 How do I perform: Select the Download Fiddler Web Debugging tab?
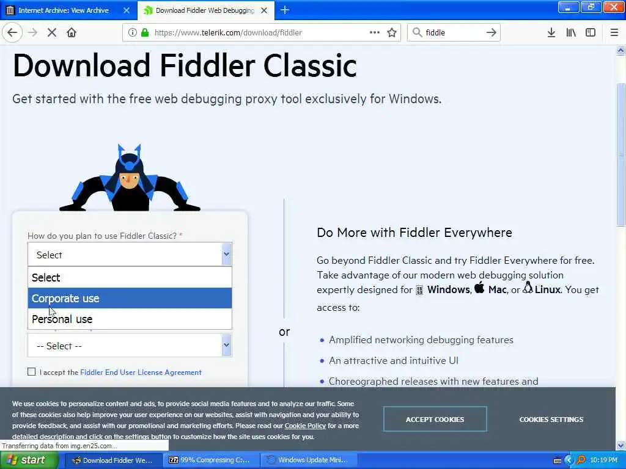coord(205,10)
